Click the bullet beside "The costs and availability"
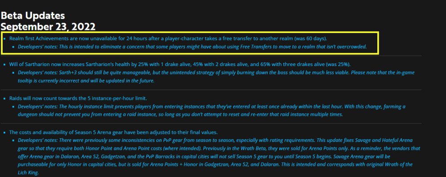This screenshot has width=446, height=177. [x=4, y=132]
